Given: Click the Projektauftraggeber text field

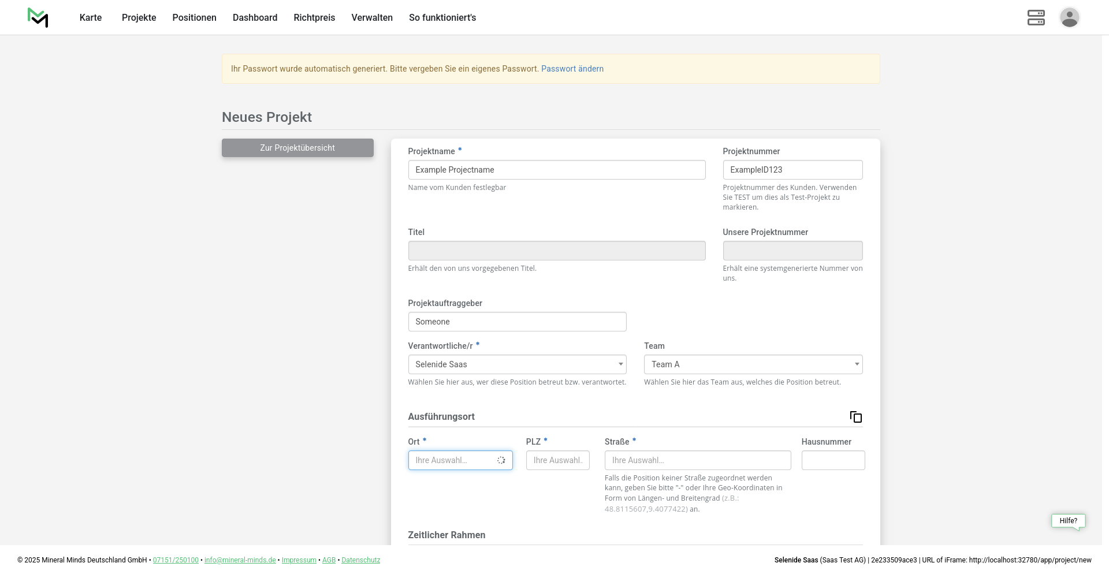Looking at the screenshot, I should (x=517, y=322).
